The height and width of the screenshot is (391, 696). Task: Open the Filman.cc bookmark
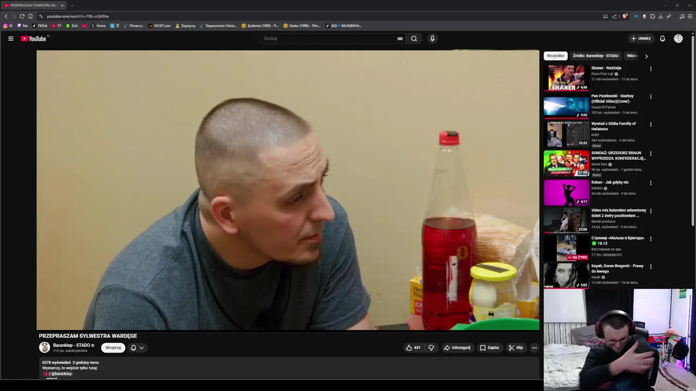tap(133, 26)
